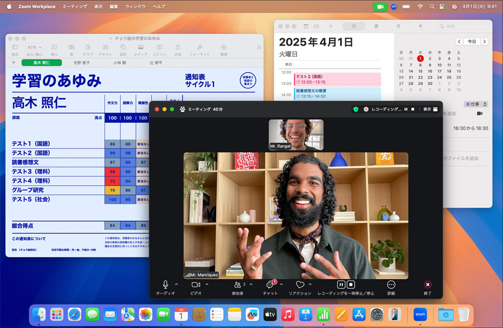Expand the video options arrow

click(x=206, y=284)
